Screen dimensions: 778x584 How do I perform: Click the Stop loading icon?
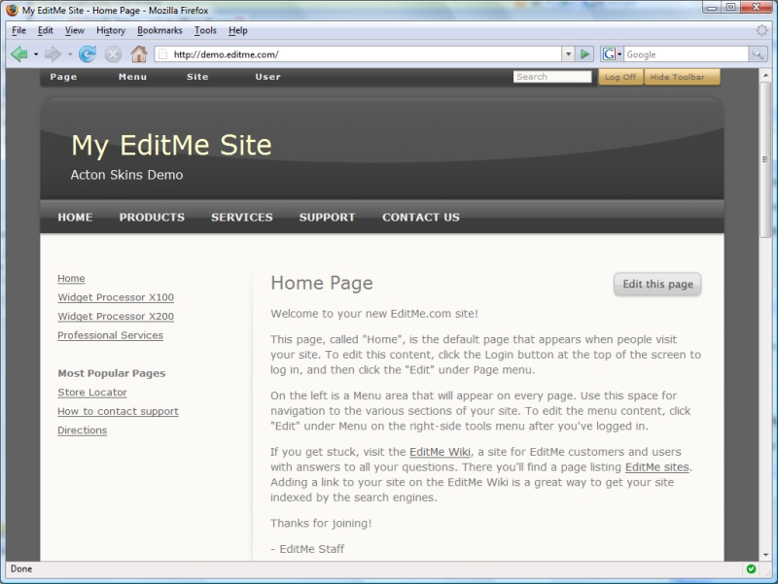(113, 54)
